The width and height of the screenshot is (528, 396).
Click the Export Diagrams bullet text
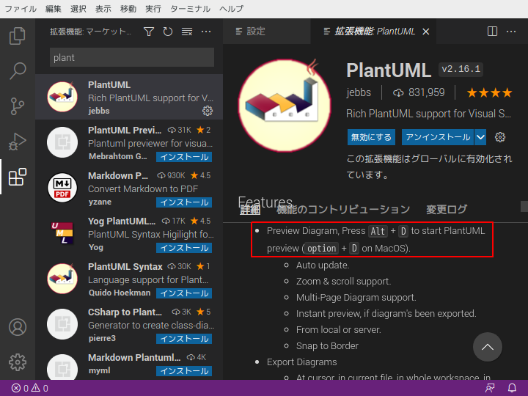(301, 362)
